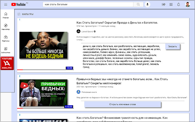Open Lionel Grand channel name link
Image resolution: width=195 pixels, height=122 pixels.
click(87, 31)
